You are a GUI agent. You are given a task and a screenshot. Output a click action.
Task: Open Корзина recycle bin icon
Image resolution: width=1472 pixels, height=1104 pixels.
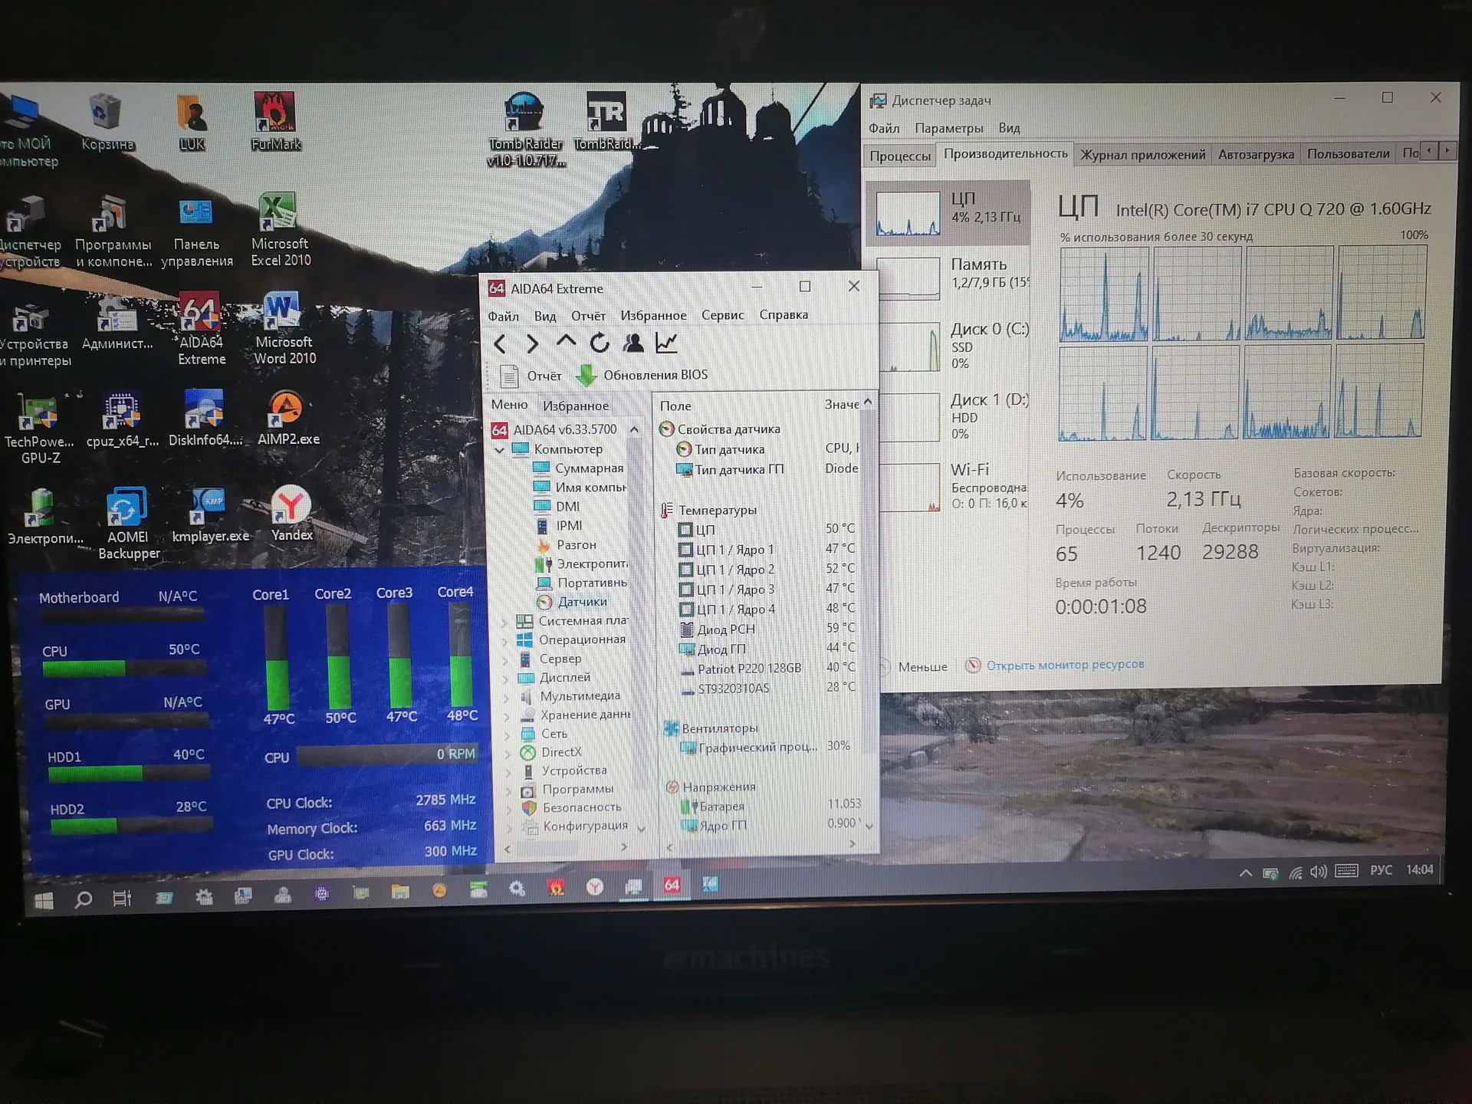click(x=107, y=123)
